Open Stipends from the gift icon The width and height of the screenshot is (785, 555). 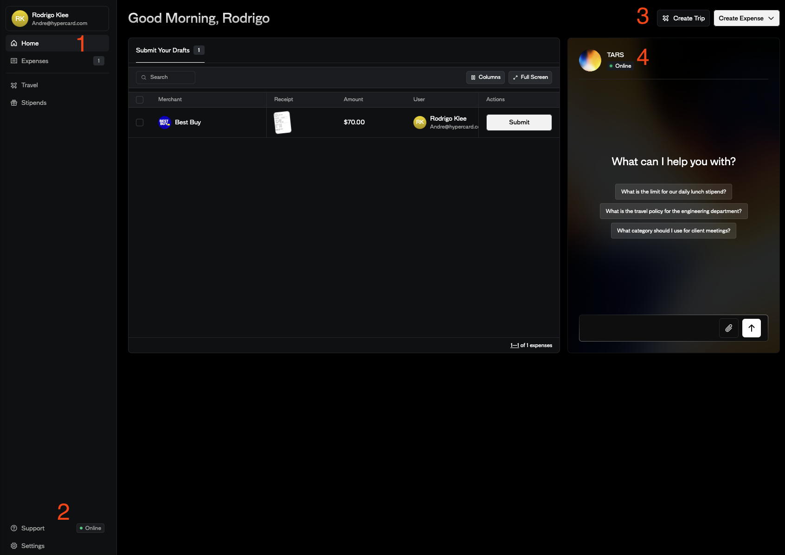tap(14, 103)
